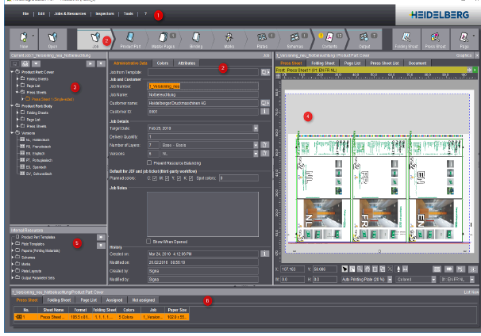This screenshot has height=336, width=481.
Task: Click the print icon in browser panel
Action: click(x=25, y=63)
